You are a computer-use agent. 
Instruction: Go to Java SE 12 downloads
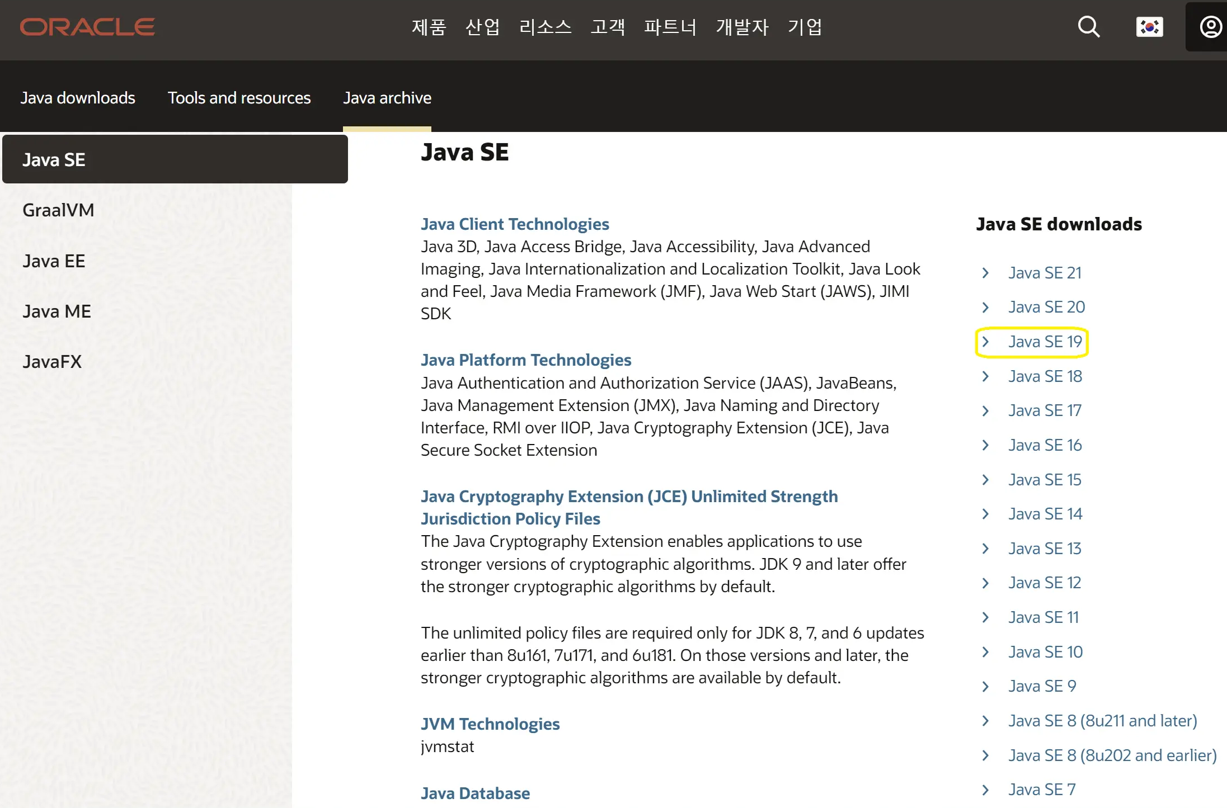(1045, 583)
